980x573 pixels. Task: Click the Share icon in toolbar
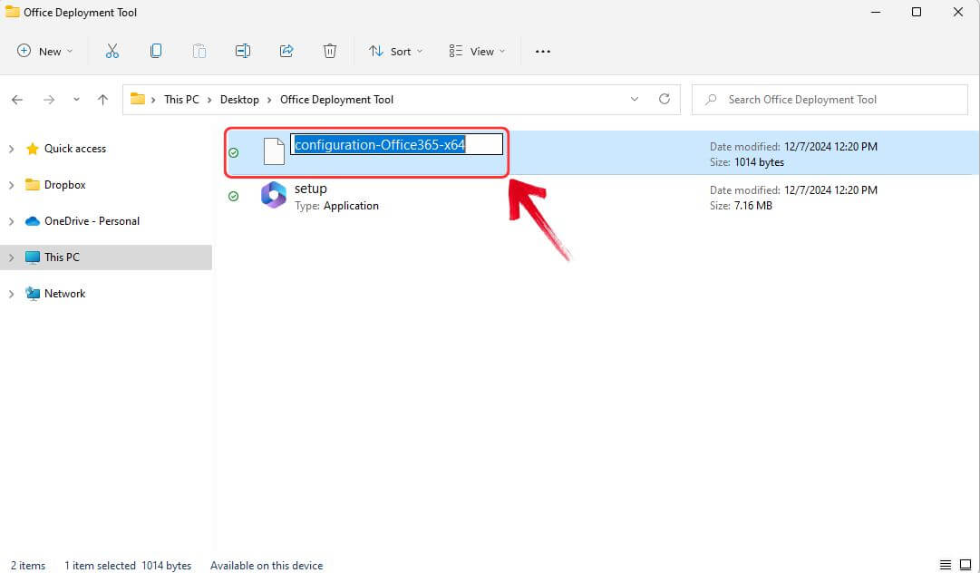pos(286,52)
